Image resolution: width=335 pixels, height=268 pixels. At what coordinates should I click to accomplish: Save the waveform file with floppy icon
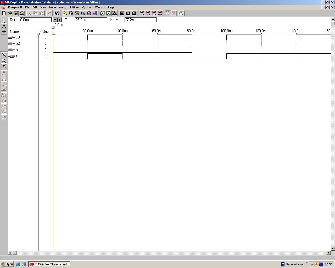point(16,13)
